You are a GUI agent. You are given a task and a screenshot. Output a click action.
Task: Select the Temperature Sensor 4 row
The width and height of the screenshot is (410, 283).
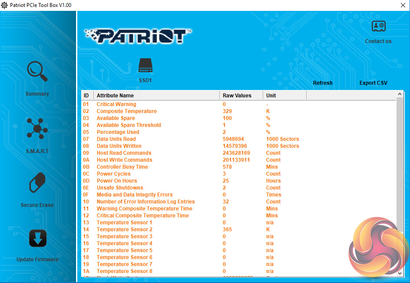tap(239, 243)
